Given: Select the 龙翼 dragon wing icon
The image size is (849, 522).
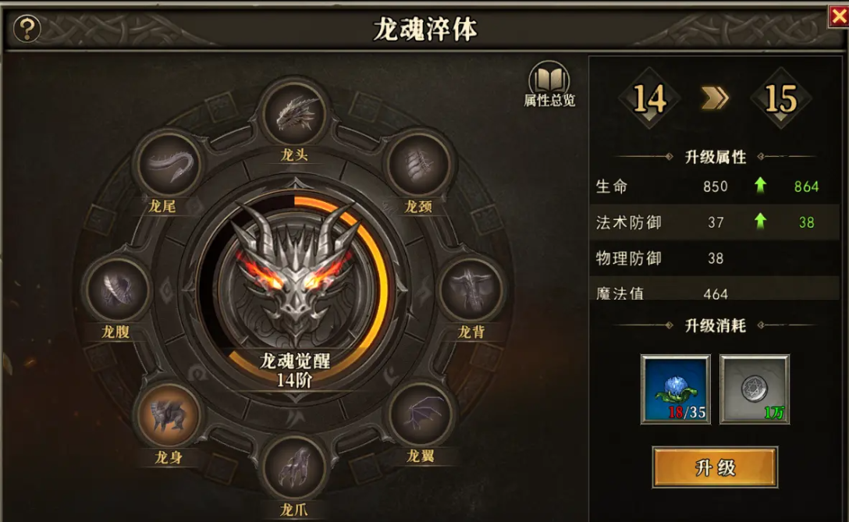Looking at the screenshot, I should coord(421,414).
